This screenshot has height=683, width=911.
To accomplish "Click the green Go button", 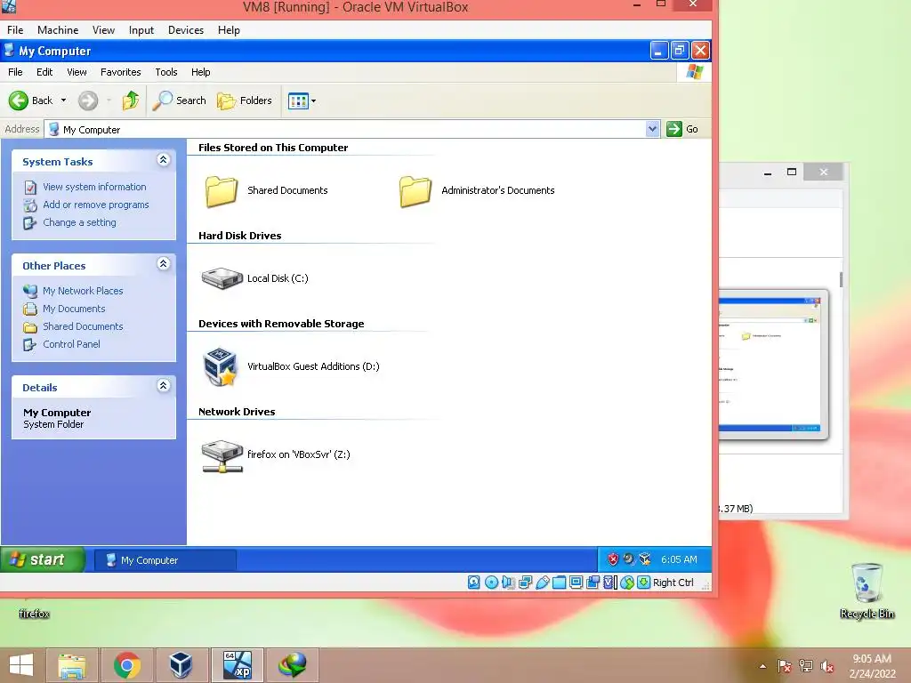I will 682,129.
